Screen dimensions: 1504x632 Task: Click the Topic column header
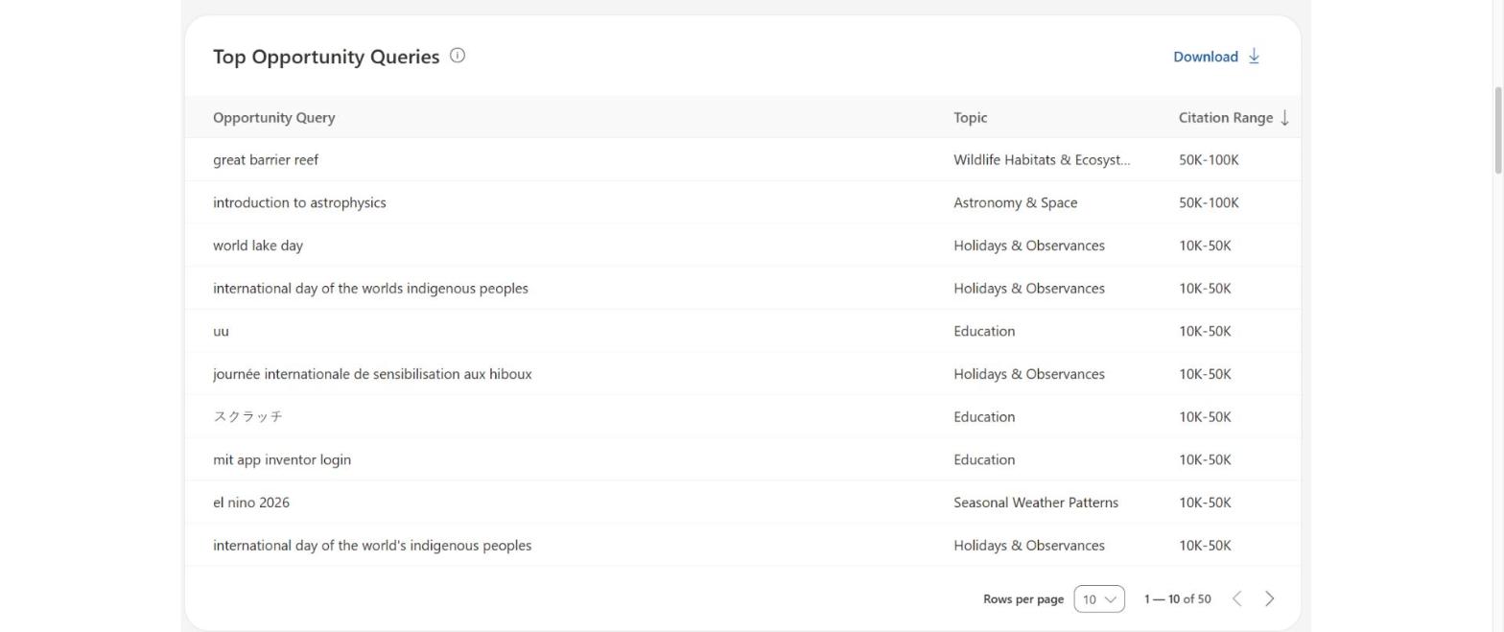[970, 117]
